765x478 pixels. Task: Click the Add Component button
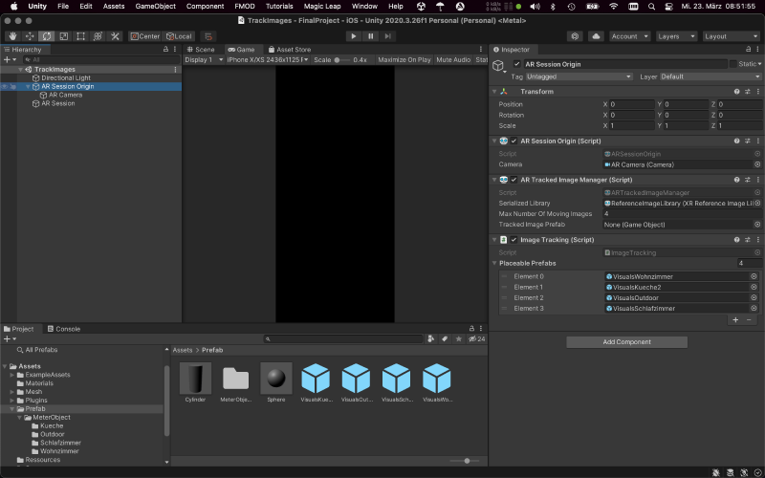[x=626, y=342]
